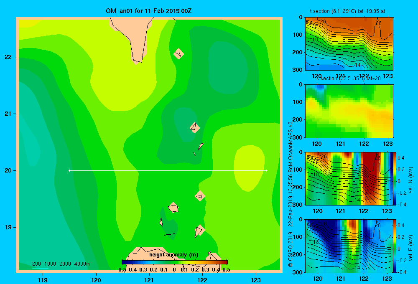Click the east end marker of the white transect line

[x=267, y=170]
